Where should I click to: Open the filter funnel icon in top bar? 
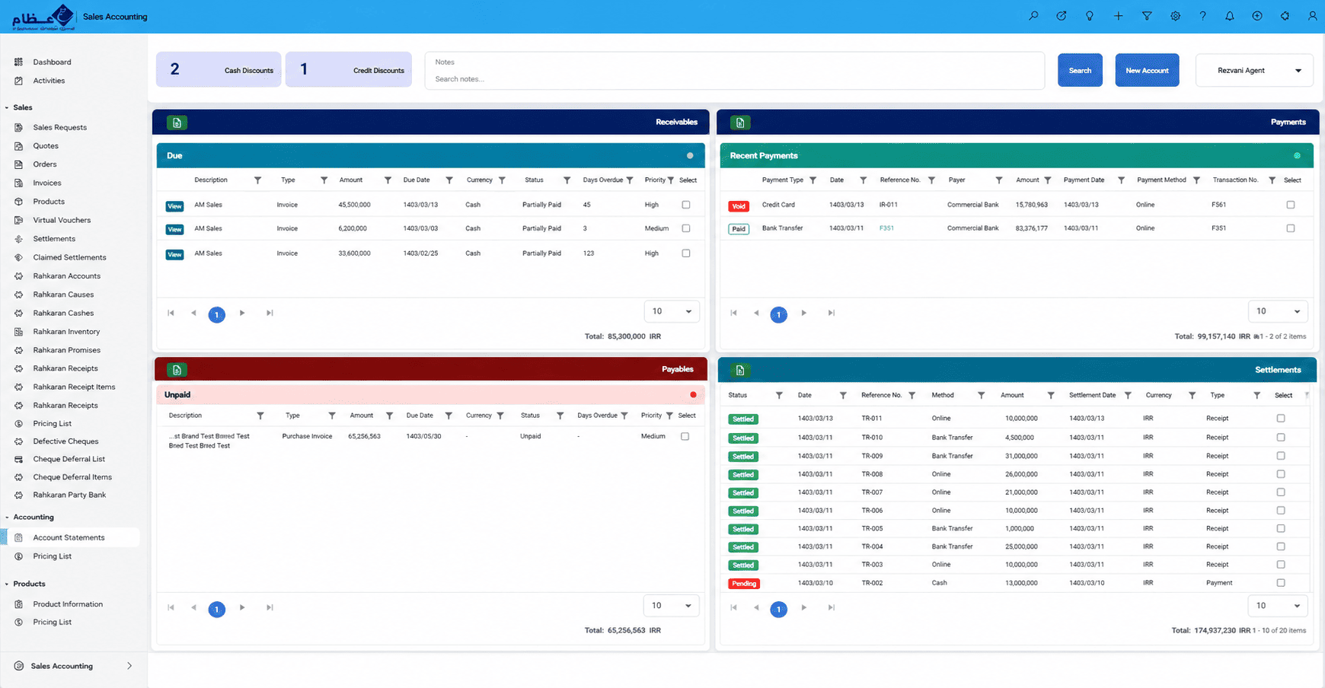1147,16
